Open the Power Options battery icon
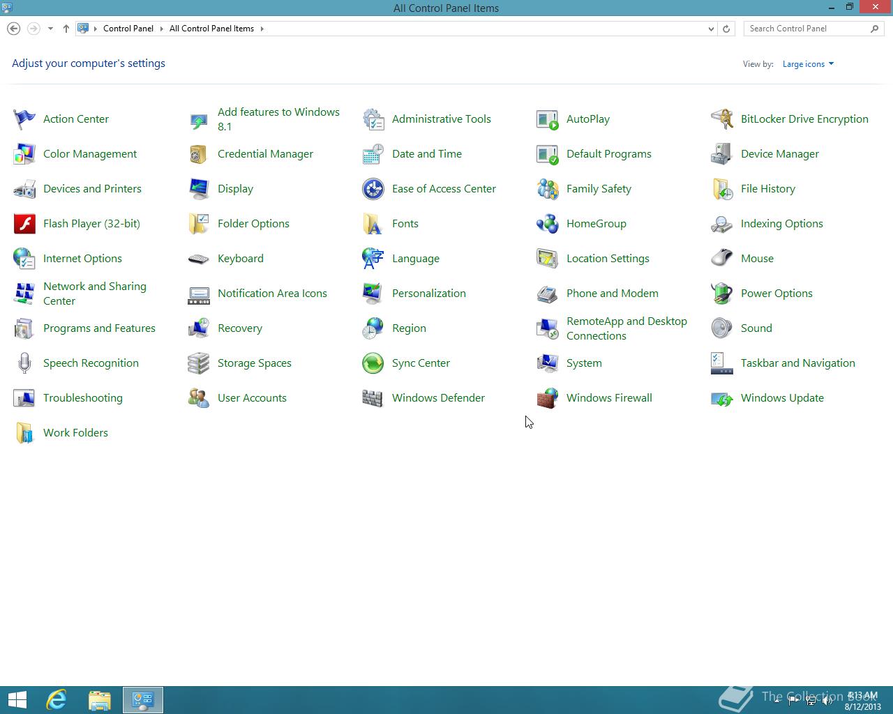This screenshot has height=714, width=893. [x=722, y=294]
